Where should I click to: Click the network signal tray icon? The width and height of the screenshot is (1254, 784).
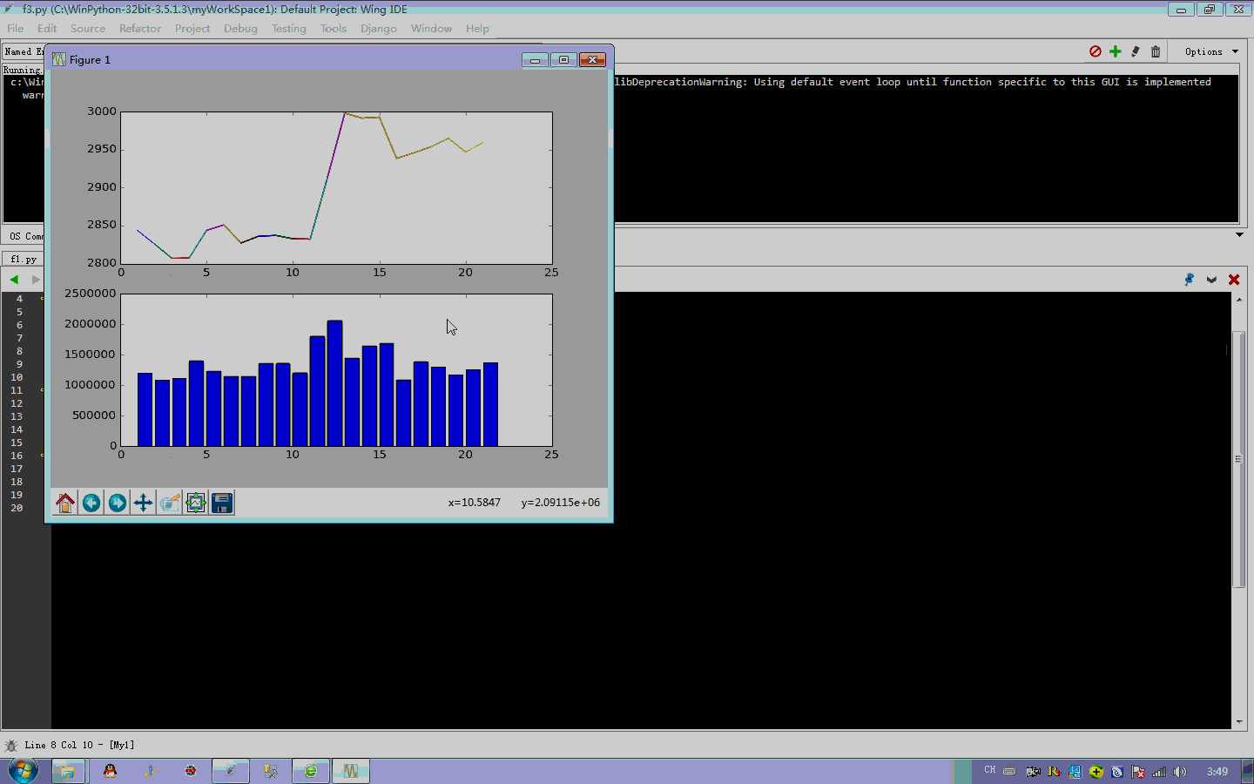point(1159,772)
